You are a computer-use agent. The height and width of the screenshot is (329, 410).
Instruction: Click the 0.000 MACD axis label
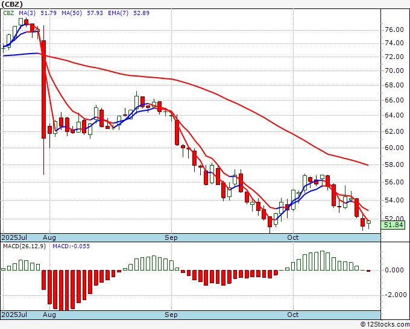point(394,270)
